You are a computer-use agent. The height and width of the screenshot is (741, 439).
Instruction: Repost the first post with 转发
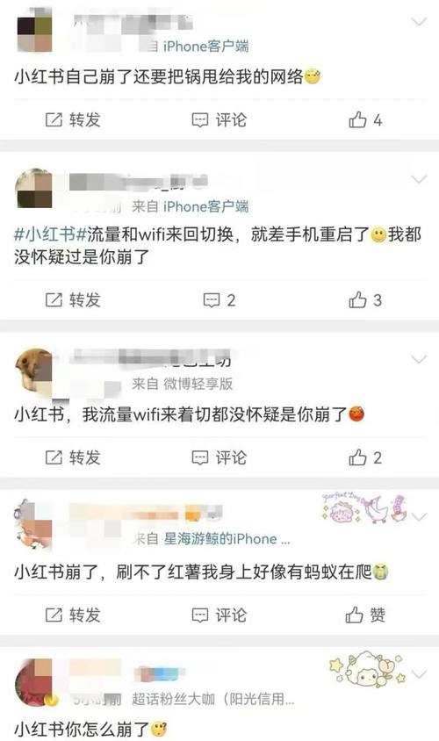tap(73, 120)
